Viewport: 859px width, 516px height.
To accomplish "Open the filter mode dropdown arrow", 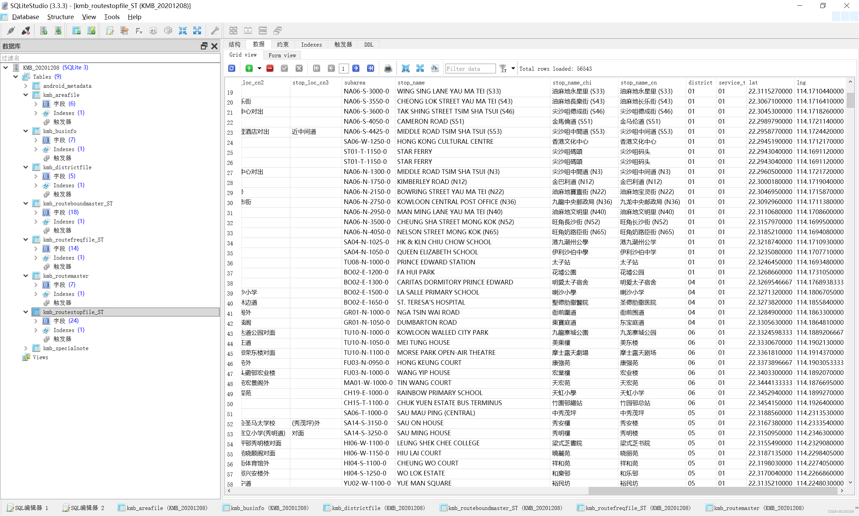I will tap(513, 68).
